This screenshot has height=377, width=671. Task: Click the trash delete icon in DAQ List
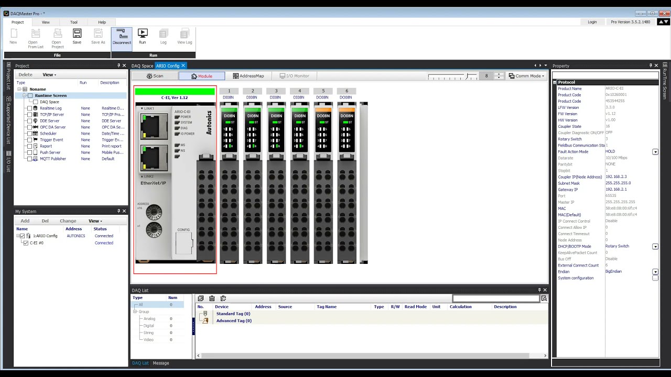[x=212, y=298]
